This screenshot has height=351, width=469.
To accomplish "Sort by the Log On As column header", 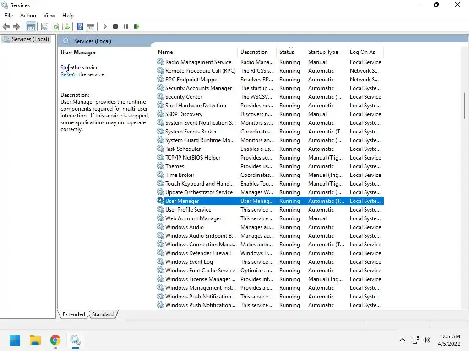I will [x=365, y=52].
